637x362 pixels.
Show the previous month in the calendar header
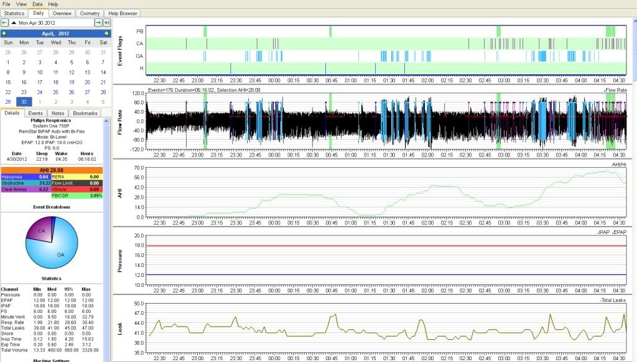(4, 34)
